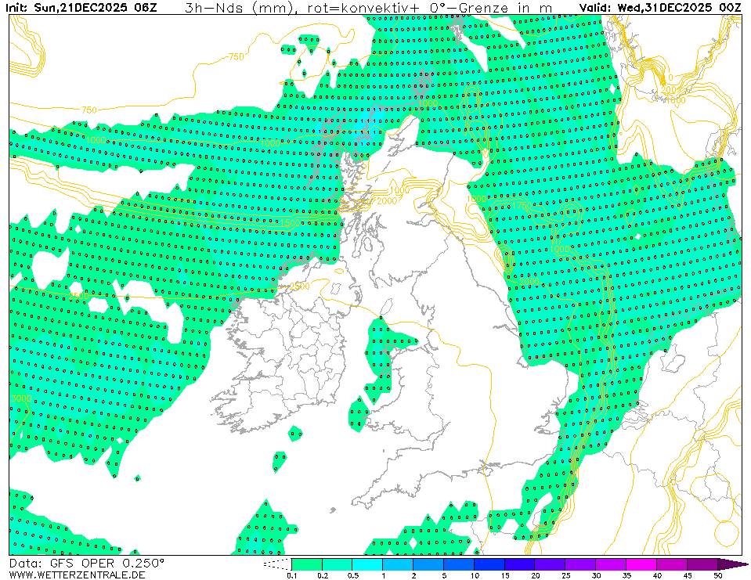
Task: Click the Valid 'Wed,31DEC2025 00Z' timestamp
Action: click(x=676, y=8)
